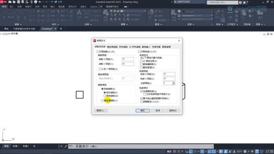Click the object color swatch in Properties panel
This screenshot has height=154, width=274.
pos(184,12)
